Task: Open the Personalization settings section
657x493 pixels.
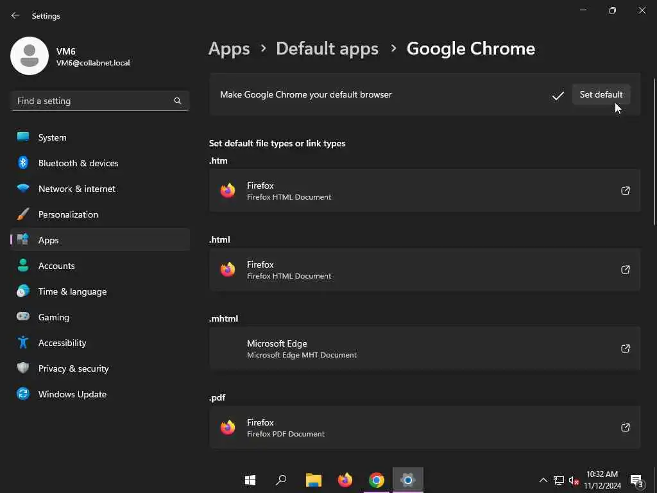Action: (x=68, y=214)
